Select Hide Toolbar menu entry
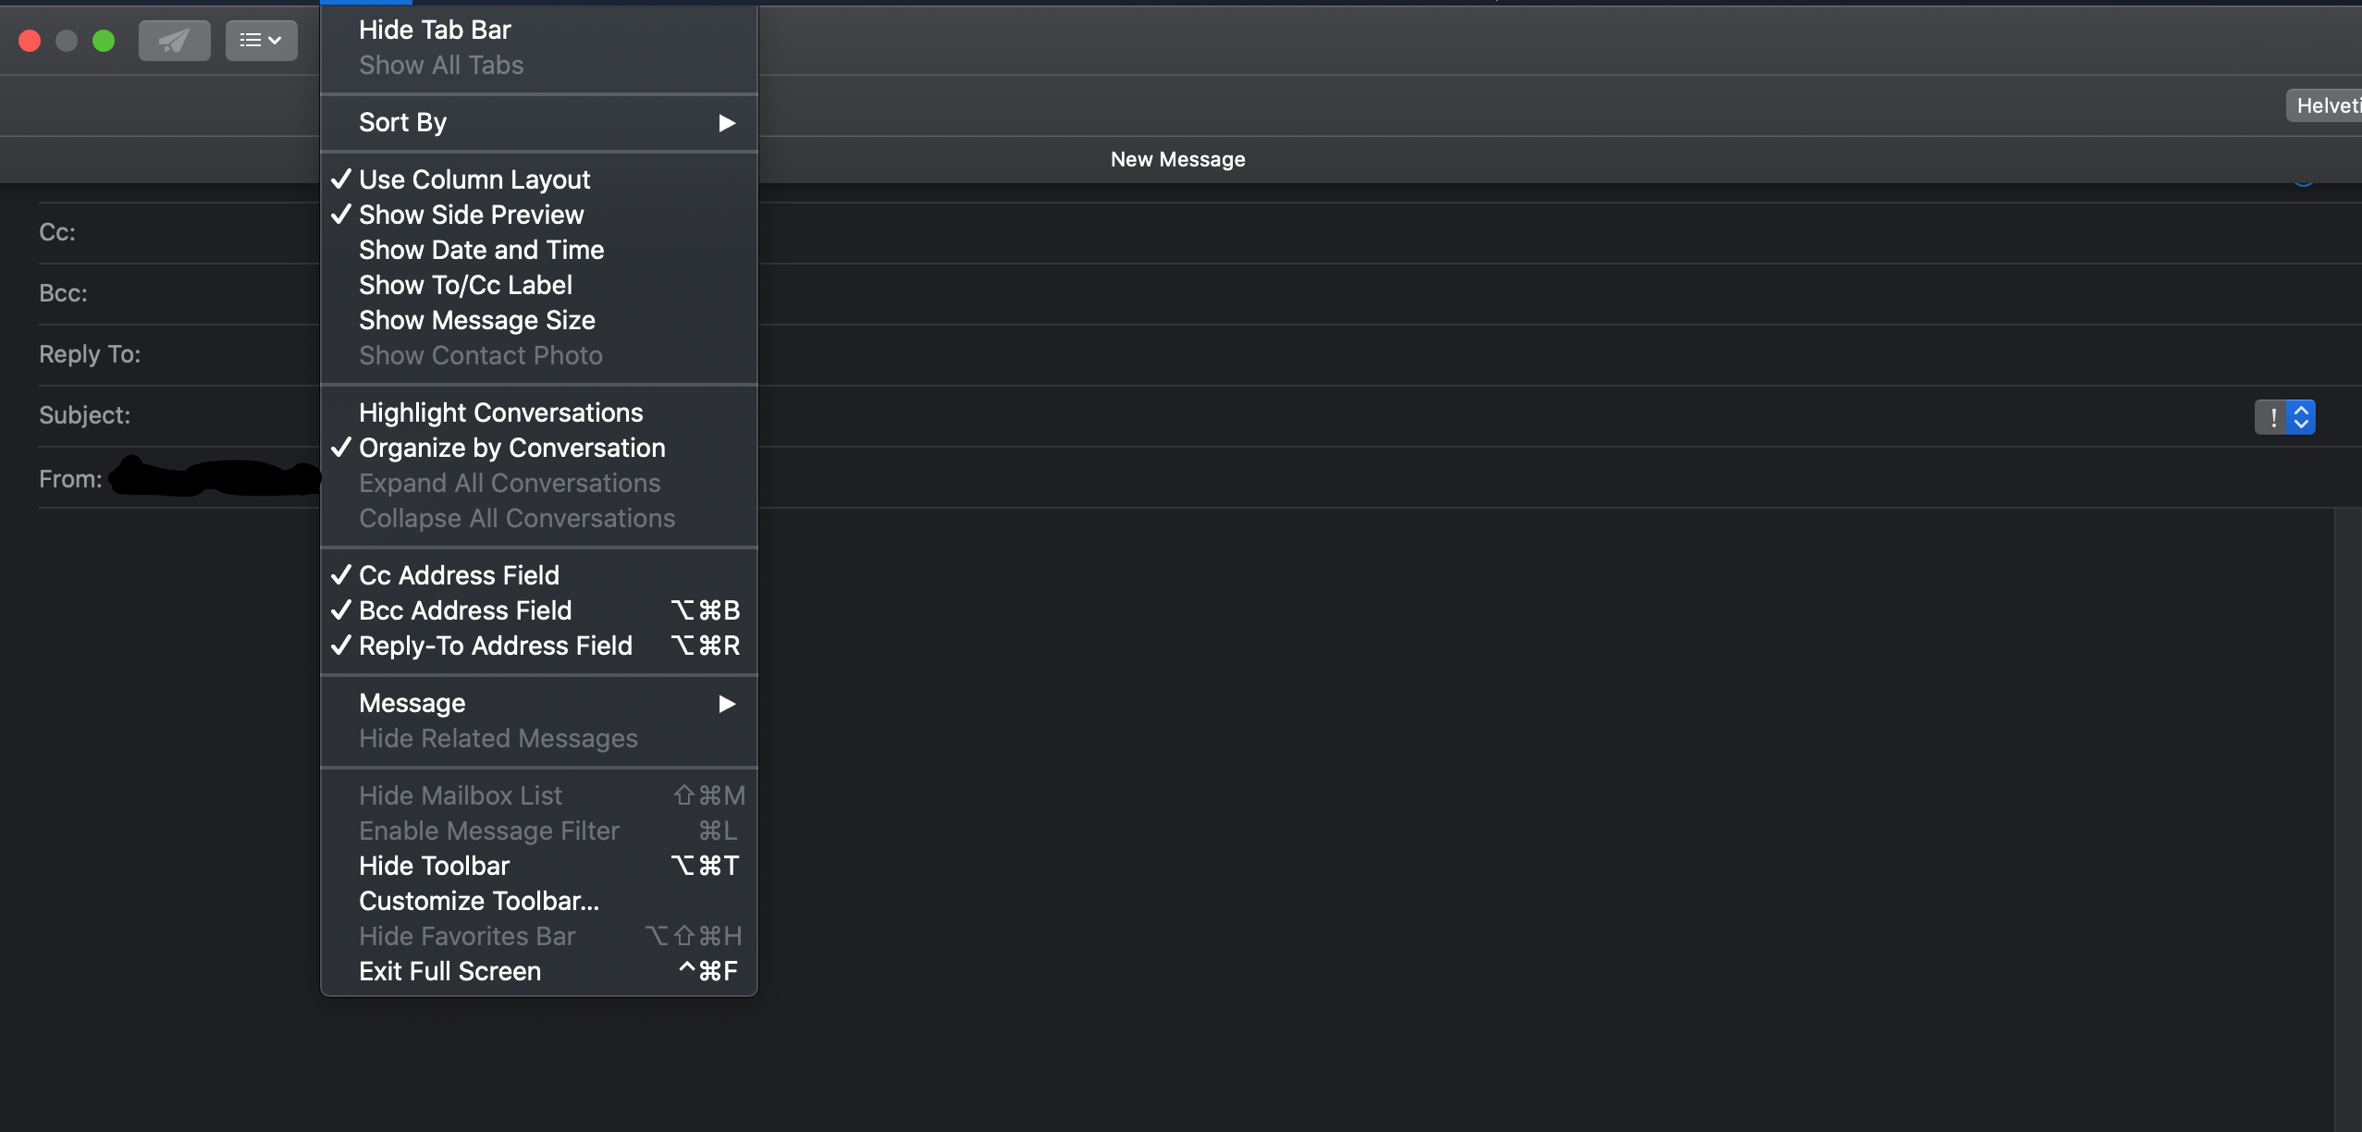The height and width of the screenshot is (1132, 2362). click(434, 866)
